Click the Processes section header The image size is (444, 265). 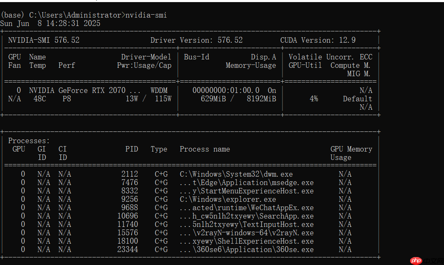[29, 141]
